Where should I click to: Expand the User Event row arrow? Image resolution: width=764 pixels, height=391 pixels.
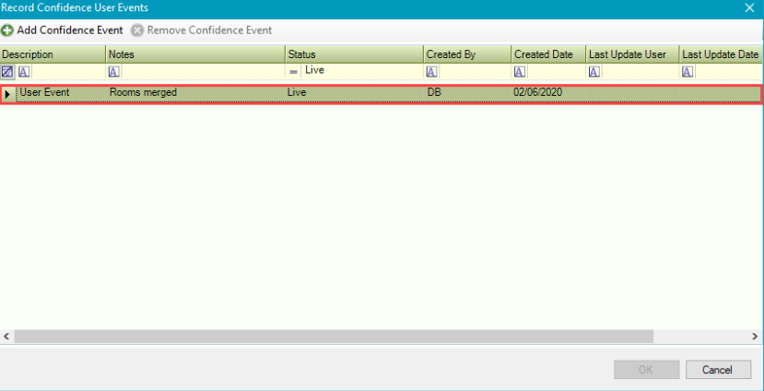tap(8, 94)
